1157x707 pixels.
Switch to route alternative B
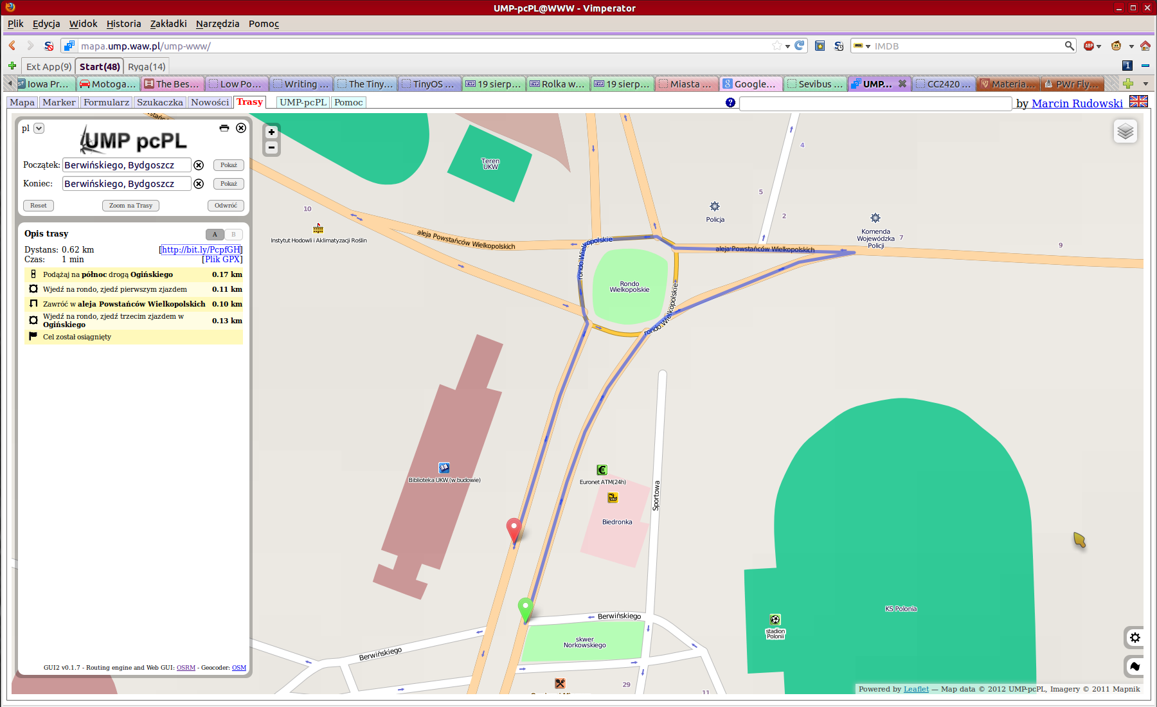(233, 235)
